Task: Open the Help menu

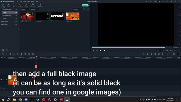Action: pos(37,1)
